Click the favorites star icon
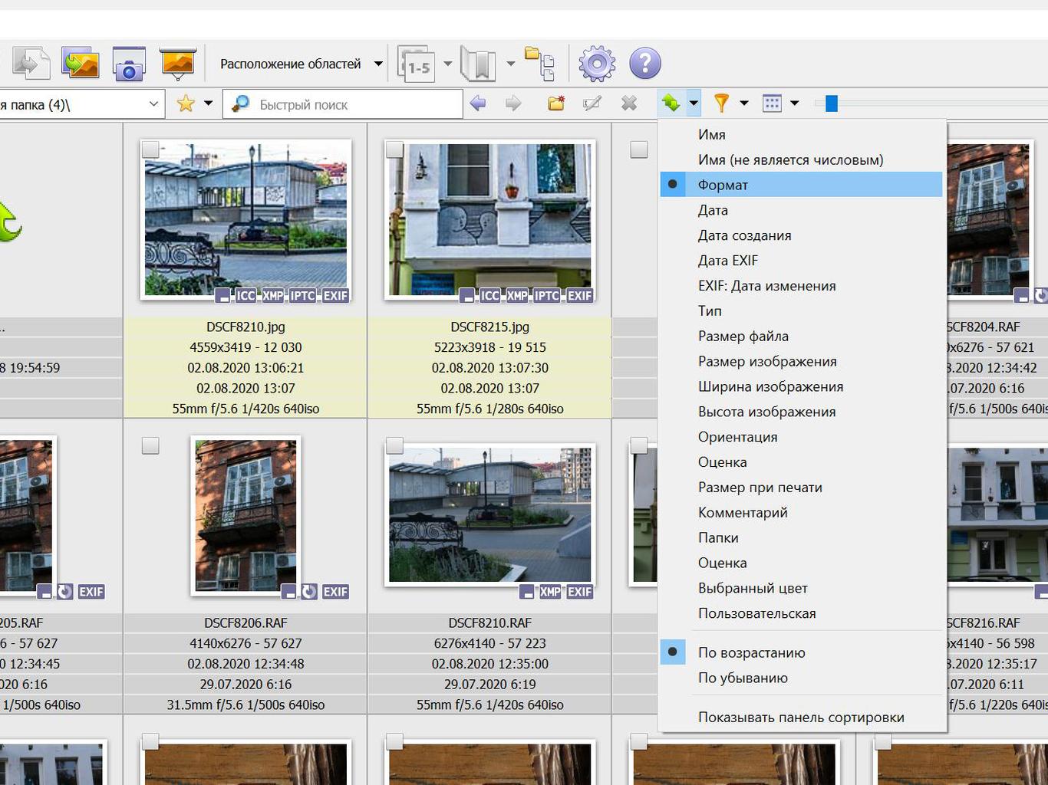 (186, 103)
